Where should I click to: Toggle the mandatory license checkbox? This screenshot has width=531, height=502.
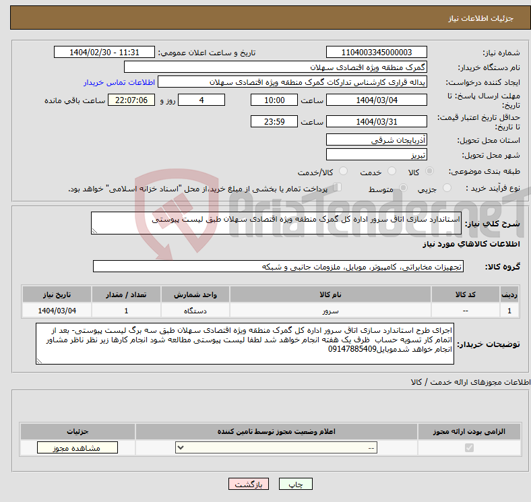(x=469, y=448)
